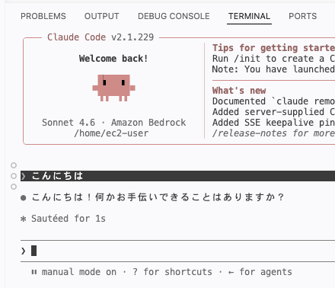Click the '/release-notes for more' line
335x288 pixels.
click(x=273, y=133)
